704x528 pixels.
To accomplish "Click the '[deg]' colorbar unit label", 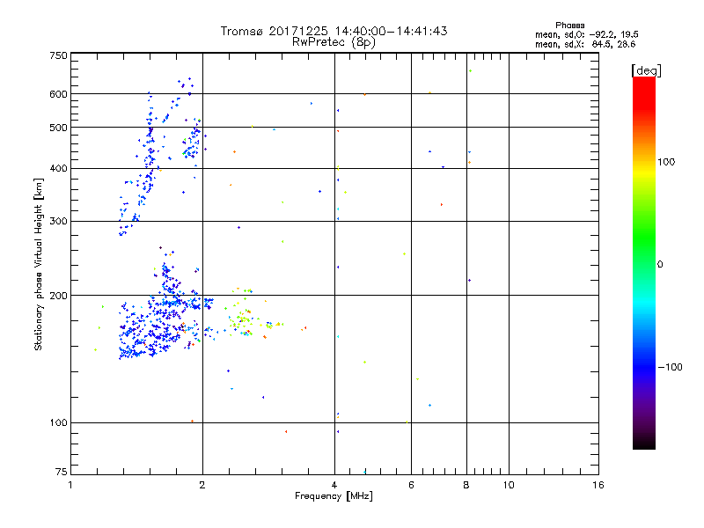I will [646, 70].
